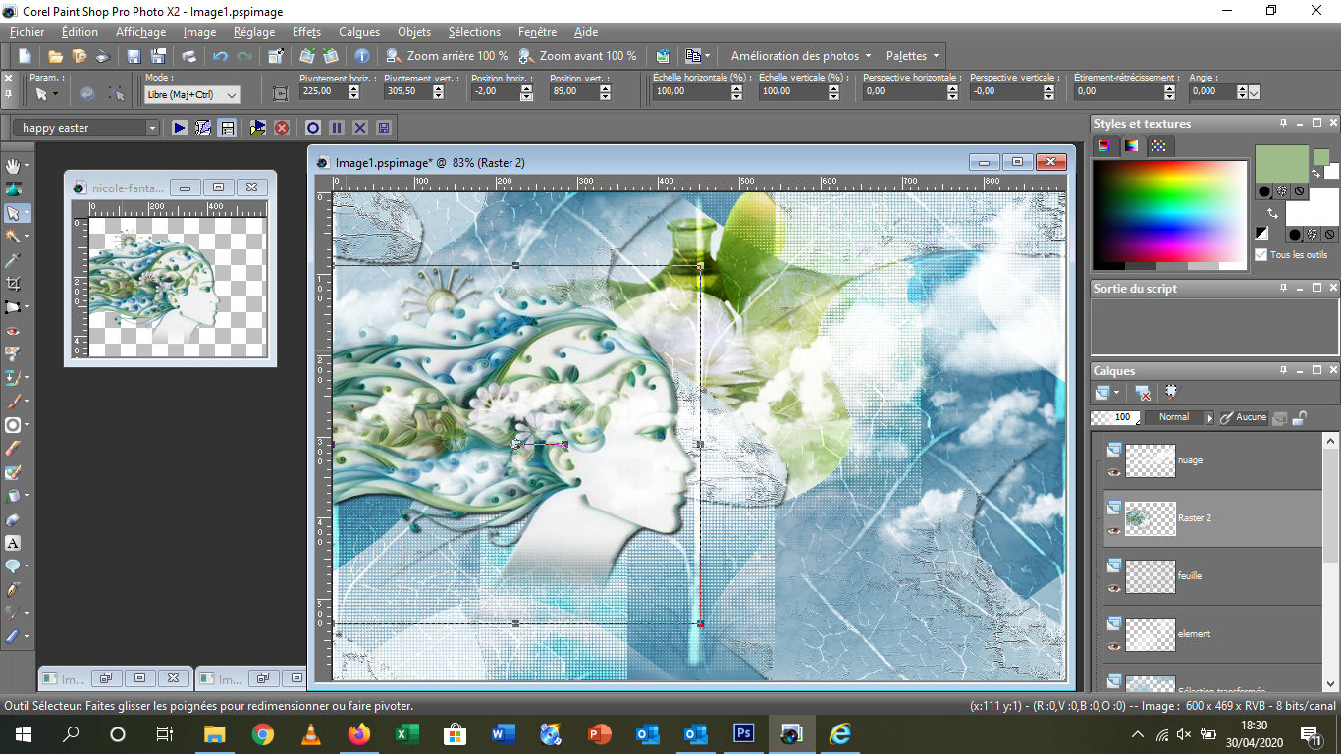
Task: Save the script recording
Action: pos(383,128)
